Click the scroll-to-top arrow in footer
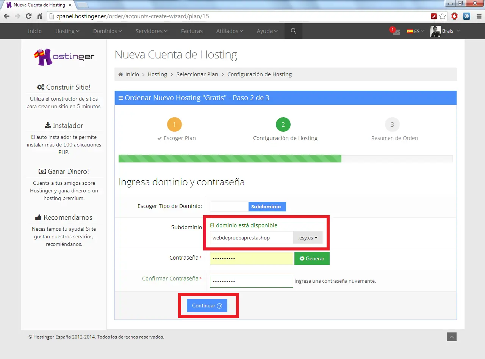The image size is (485, 359). tap(452, 337)
